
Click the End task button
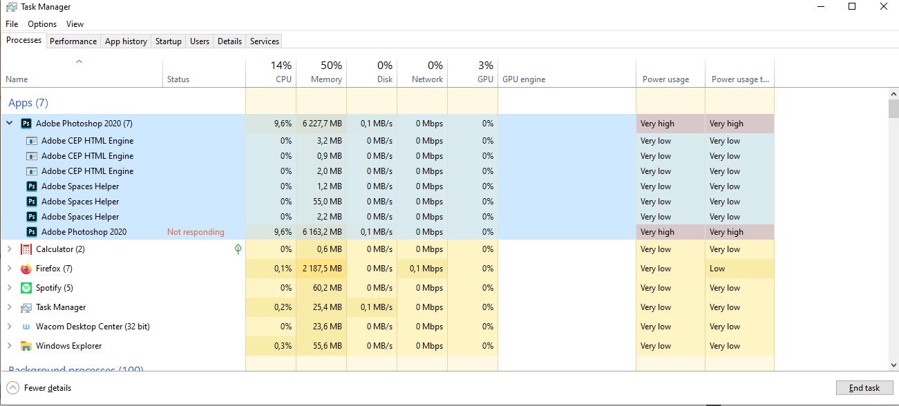pyautogui.click(x=864, y=388)
